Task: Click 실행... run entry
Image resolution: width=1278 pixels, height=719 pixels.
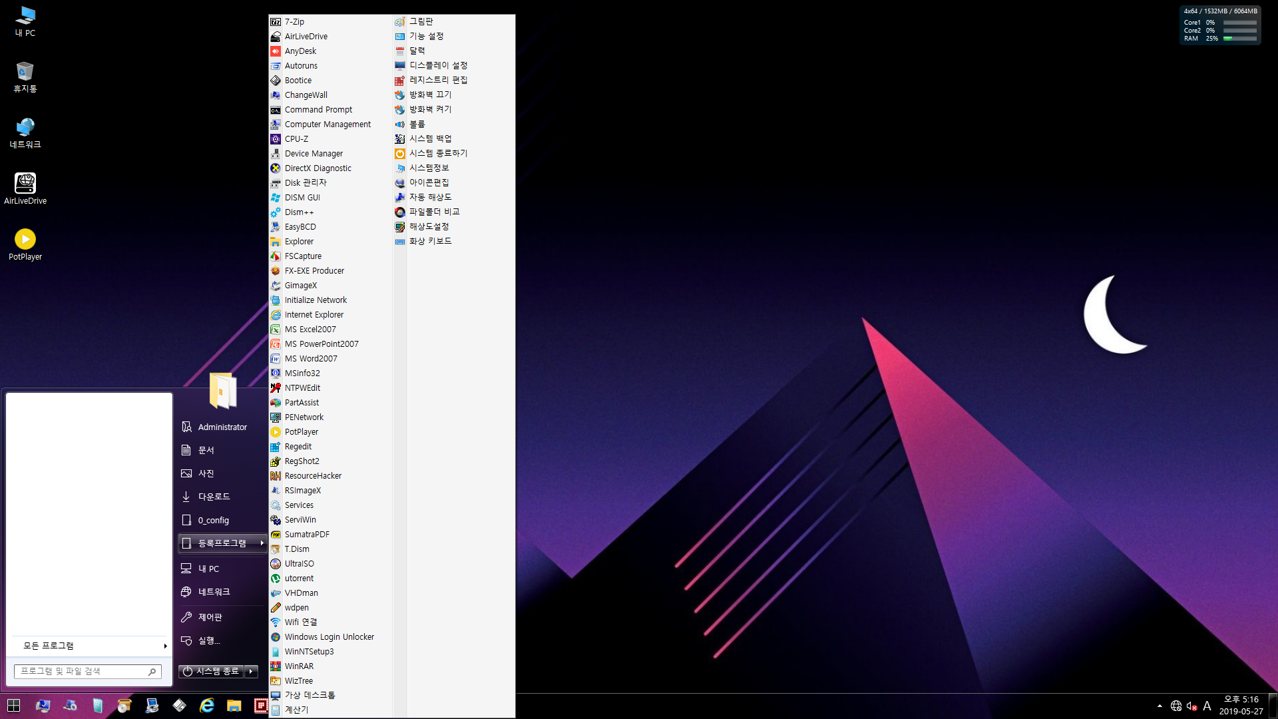Action: tap(223, 640)
